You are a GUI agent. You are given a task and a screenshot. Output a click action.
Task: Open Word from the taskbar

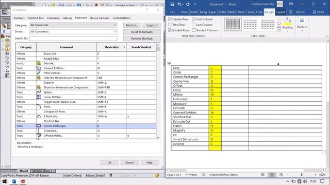point(14,181)
